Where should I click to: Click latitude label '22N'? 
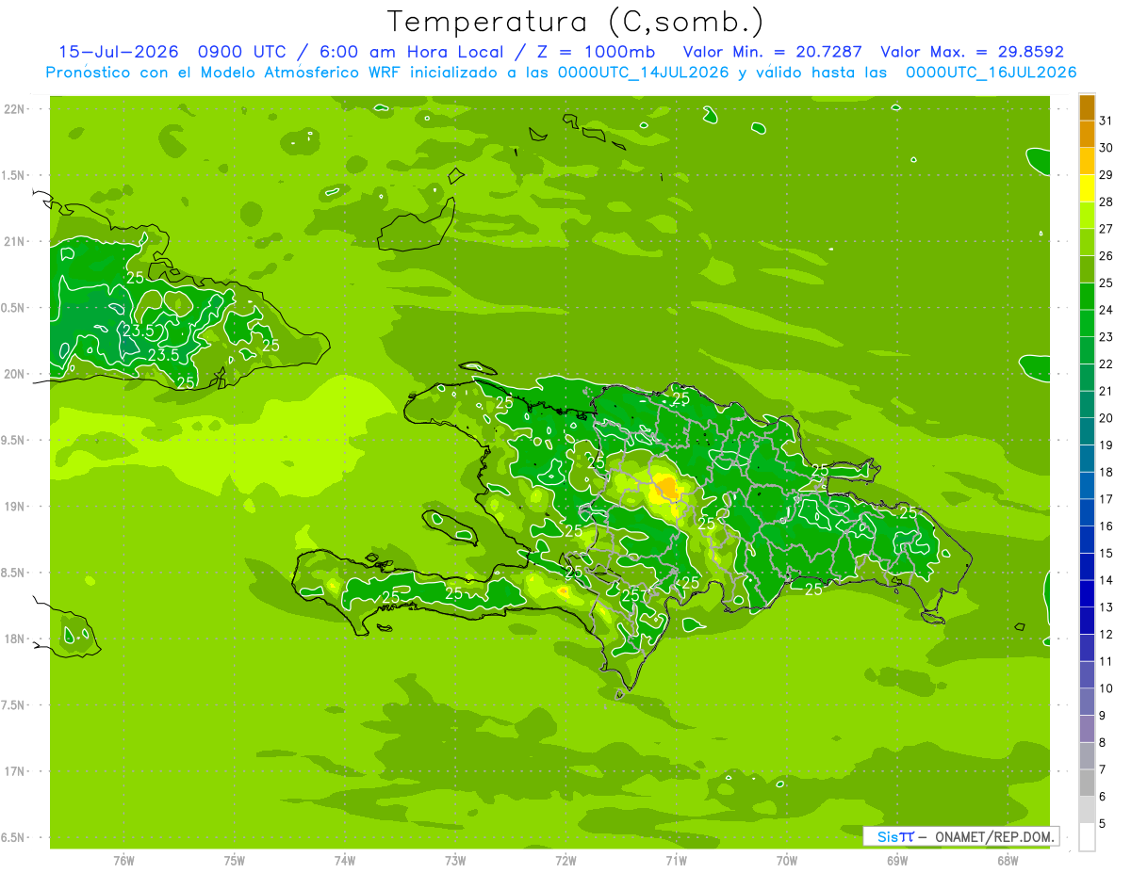[x=13, y=109]
